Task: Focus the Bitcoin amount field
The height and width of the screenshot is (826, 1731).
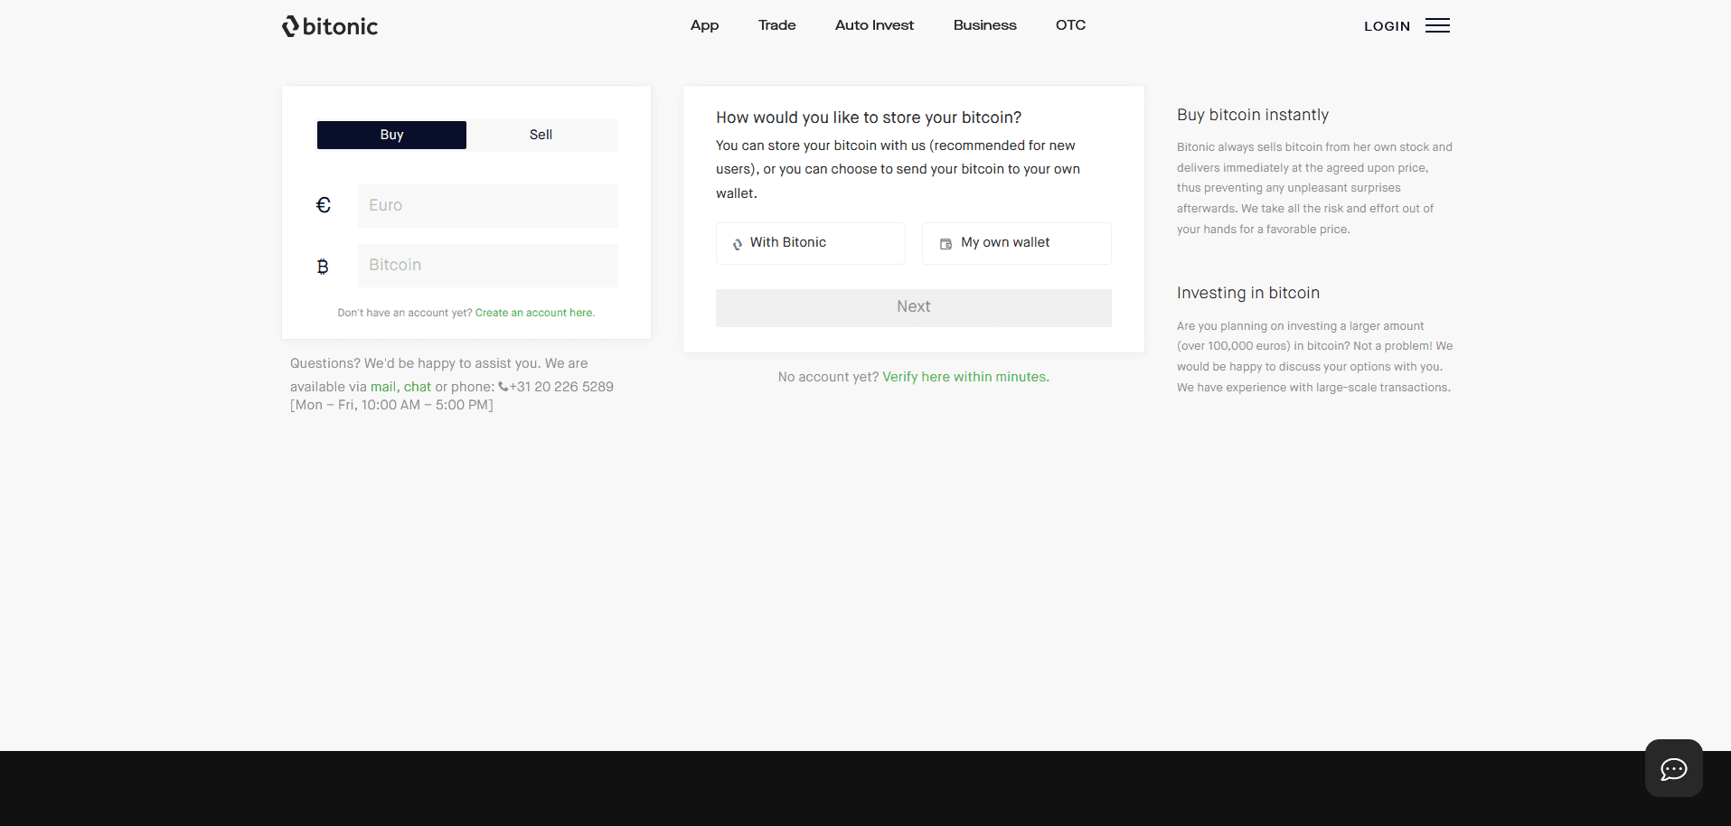Action: click(488, 266)
